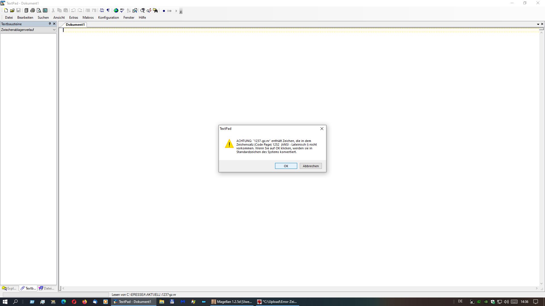Click the record macro dot icon

point(164,11)
